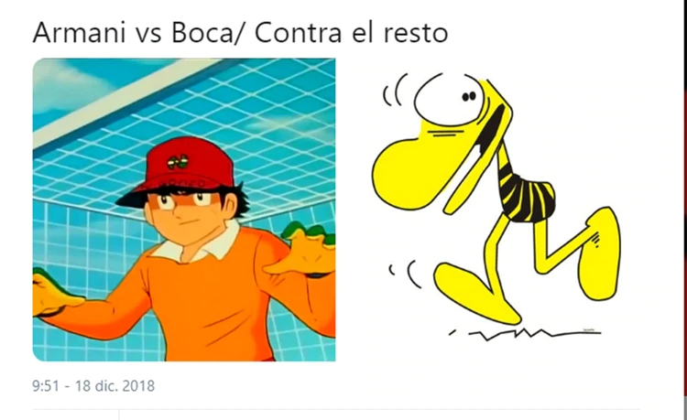Screen dimensions: 687x420
Task: Click the word 'Boca/' in the tweet
Action: click(x=206, y=32)
